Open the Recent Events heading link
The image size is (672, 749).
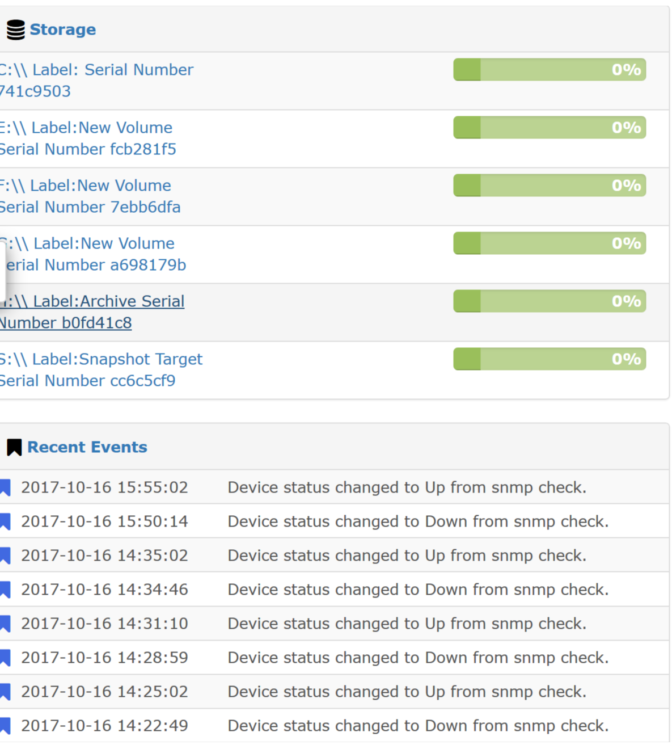tap(87, 447)
